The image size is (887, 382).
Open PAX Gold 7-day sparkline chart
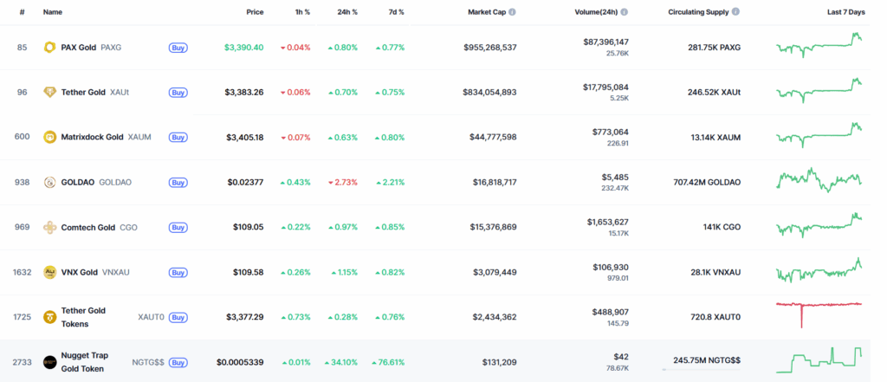pos(819,45)
